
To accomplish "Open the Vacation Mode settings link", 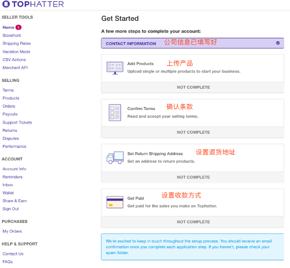I will [16, 52].
